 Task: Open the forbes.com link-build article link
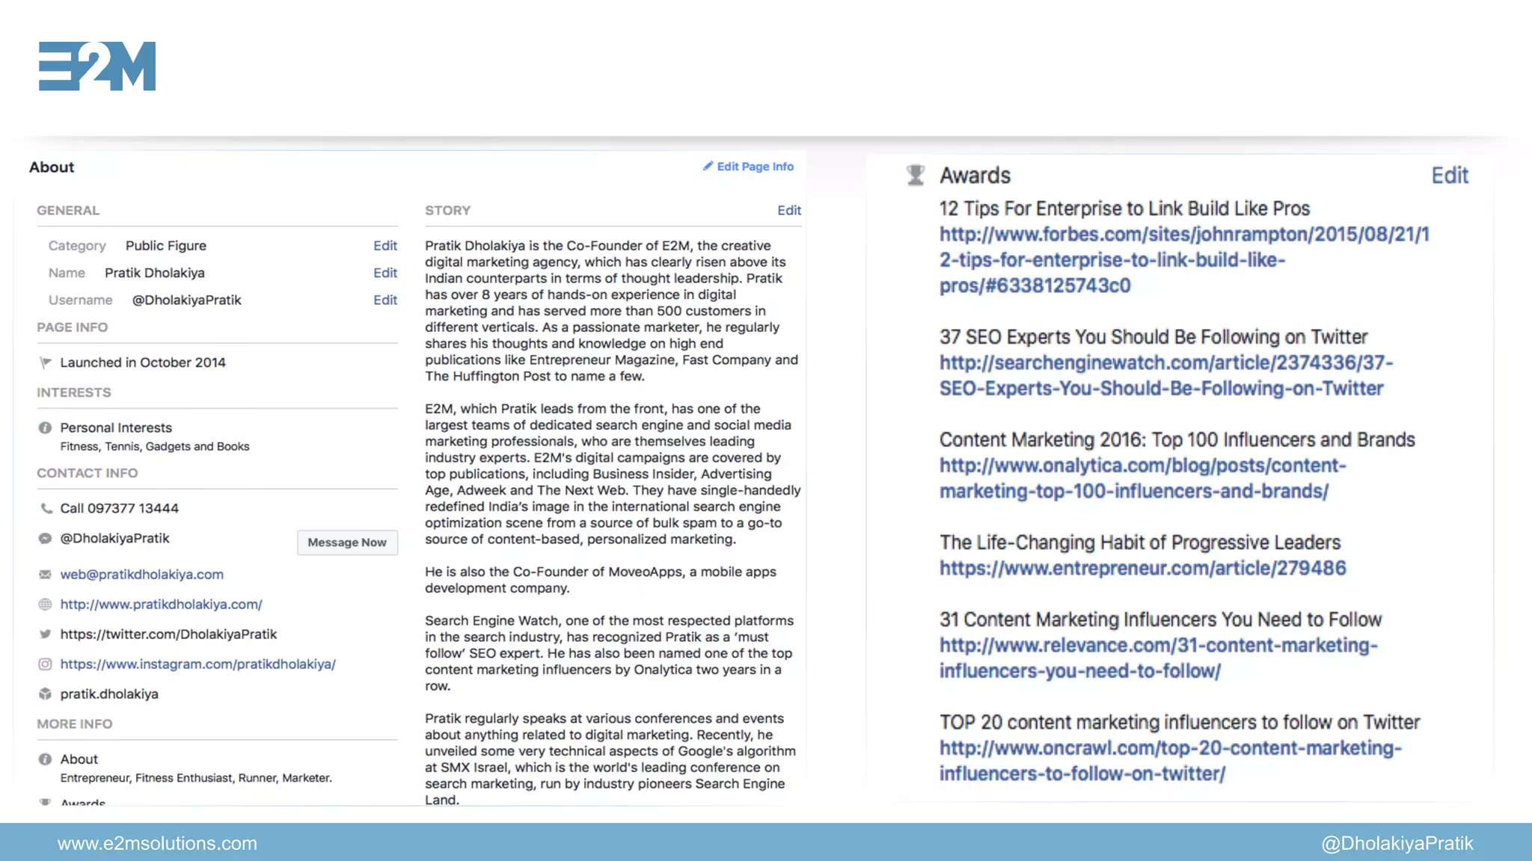click(x=1183, y=235)
